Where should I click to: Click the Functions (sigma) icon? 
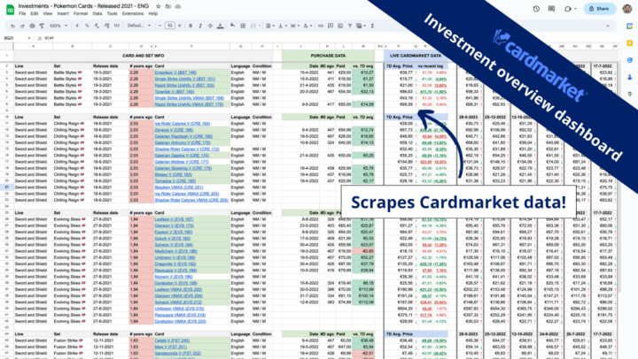(x=372, y=26)
